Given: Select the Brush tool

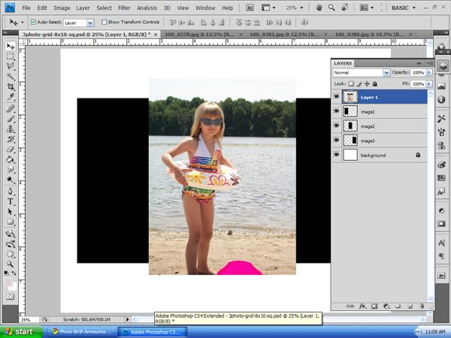Looking at the screenshot, I should (x=11, y=119).
